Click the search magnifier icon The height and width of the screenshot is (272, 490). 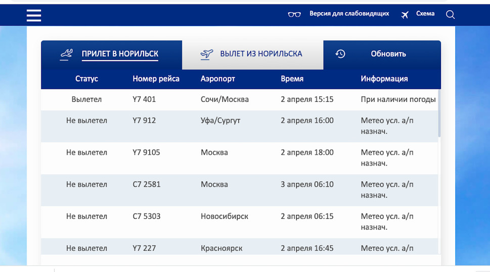pos(450,15)
